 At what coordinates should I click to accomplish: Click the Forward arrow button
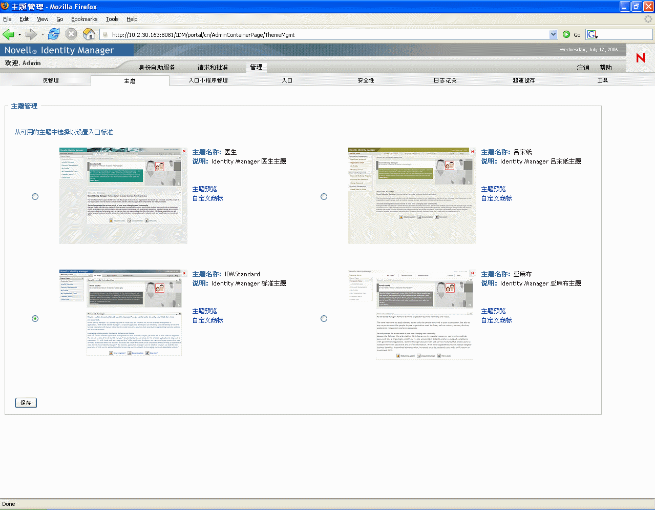pos(31,34)
